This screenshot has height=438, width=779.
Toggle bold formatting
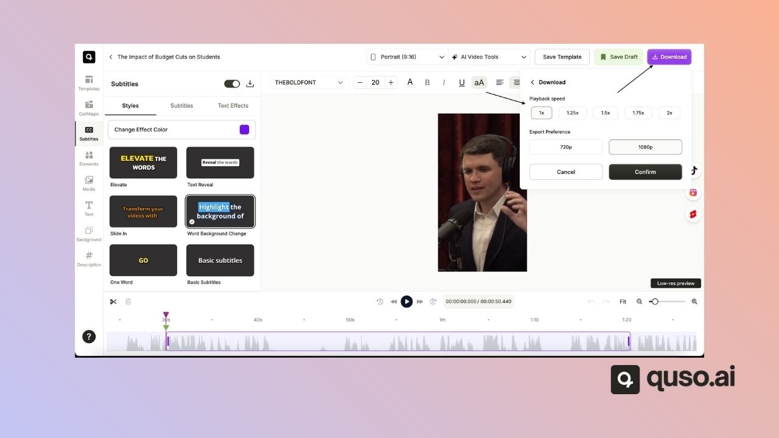pyautogui.click(x=427, y=83)
